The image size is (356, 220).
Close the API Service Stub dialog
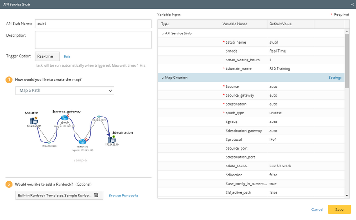[351, 5]
